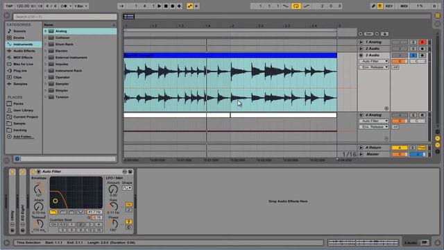Arm the 2 Audio track for recording
The width and height of the screenshot is (444, 250).
pyautogui.click(x=422, y=49)
